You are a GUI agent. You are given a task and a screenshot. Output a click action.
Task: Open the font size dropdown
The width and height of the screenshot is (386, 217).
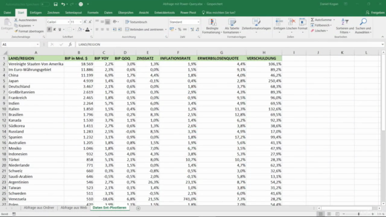(x=80, y=22)
